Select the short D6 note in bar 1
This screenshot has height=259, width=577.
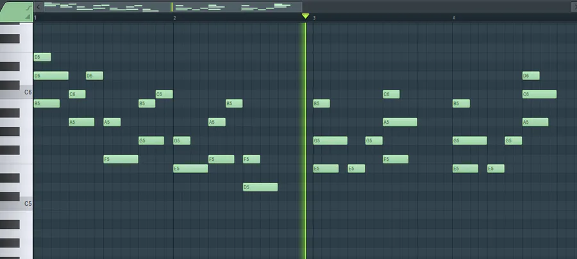click(95, 76)
